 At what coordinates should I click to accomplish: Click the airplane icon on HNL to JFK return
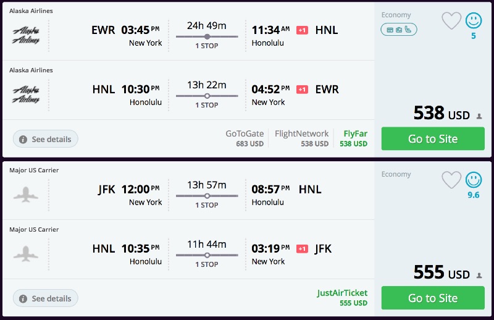(26, 254)
